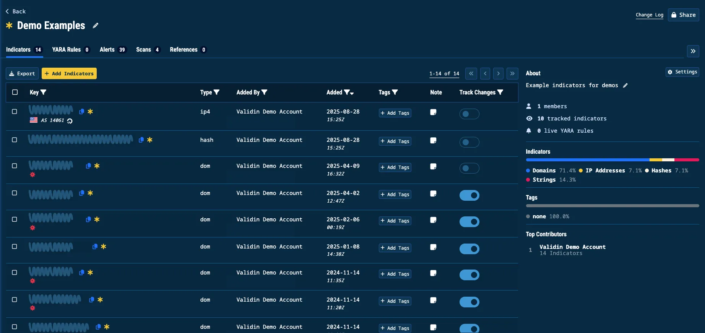Click the star icon on the hash row
Viewport: 705px width, 333px height.
point(150,140)
